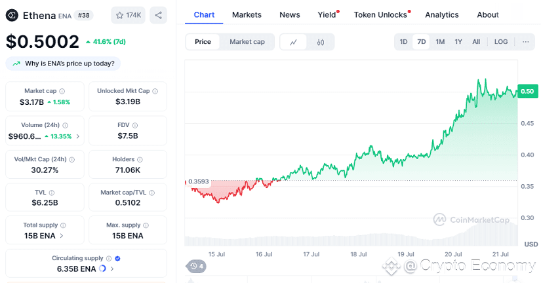This screenshot has width=541, height=283.
Task: Click the TVL value $6.25B
Action: [x=45, y=202]
